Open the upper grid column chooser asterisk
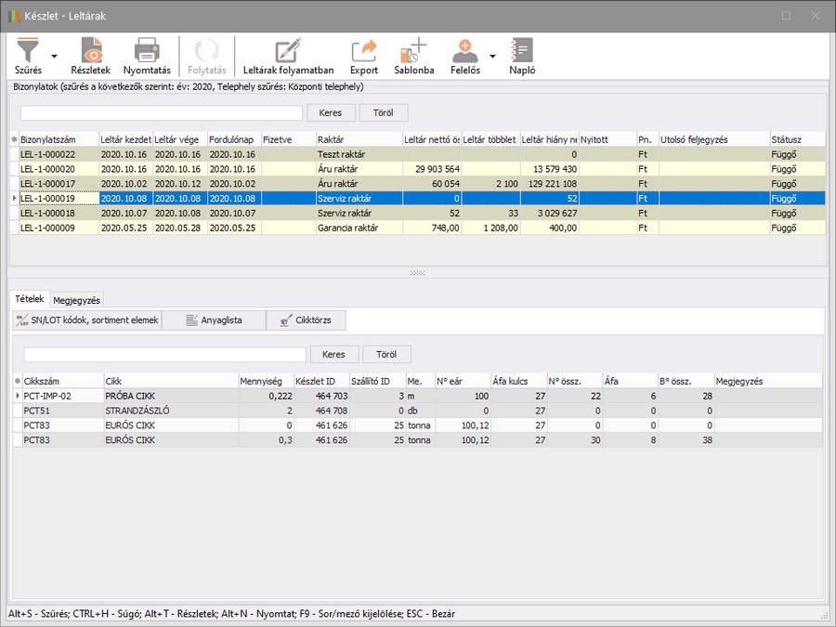This screenshot has height=627, width=836. click(x=14, y=139)
